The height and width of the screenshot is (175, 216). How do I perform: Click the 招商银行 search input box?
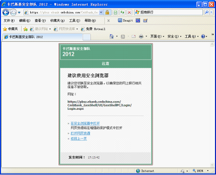(169, 12)
